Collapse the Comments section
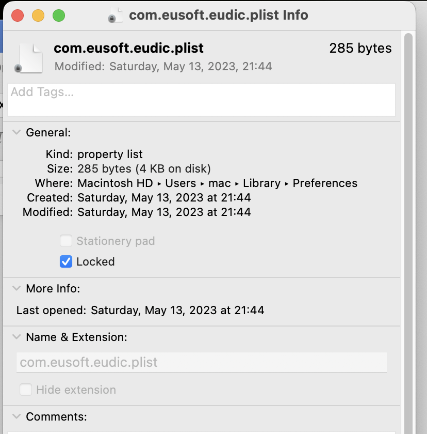Image resolution: width=427 pixels, height=434 pixels. (17, 417)
